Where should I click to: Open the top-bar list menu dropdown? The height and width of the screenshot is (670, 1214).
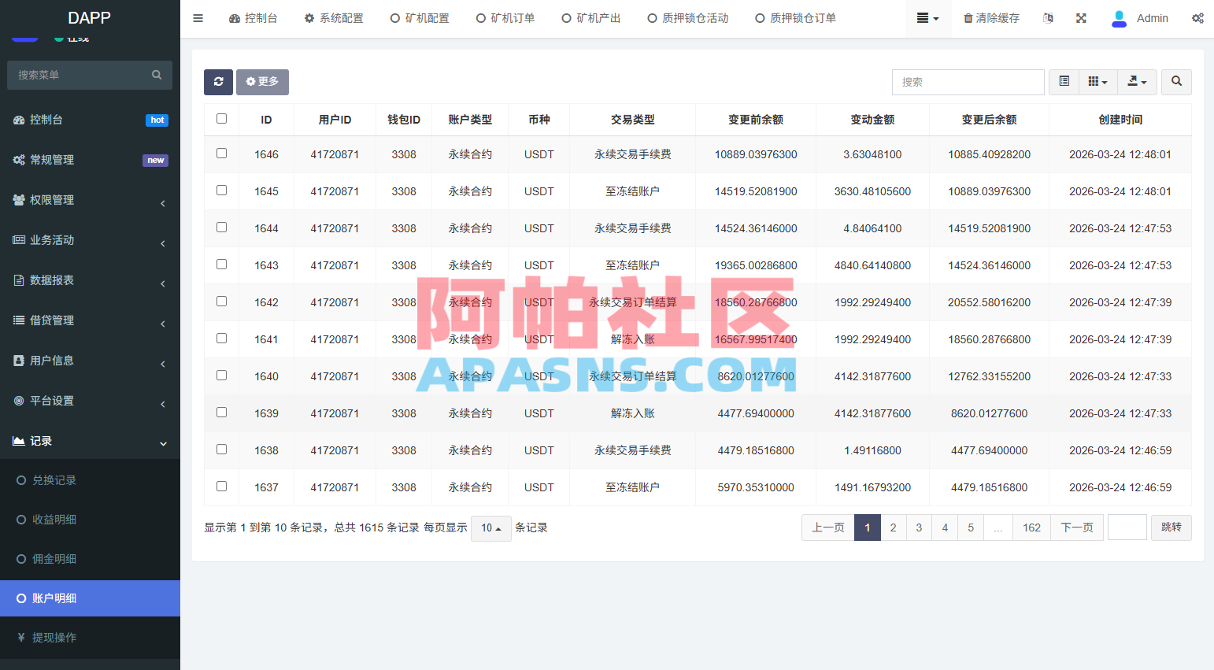928,18
